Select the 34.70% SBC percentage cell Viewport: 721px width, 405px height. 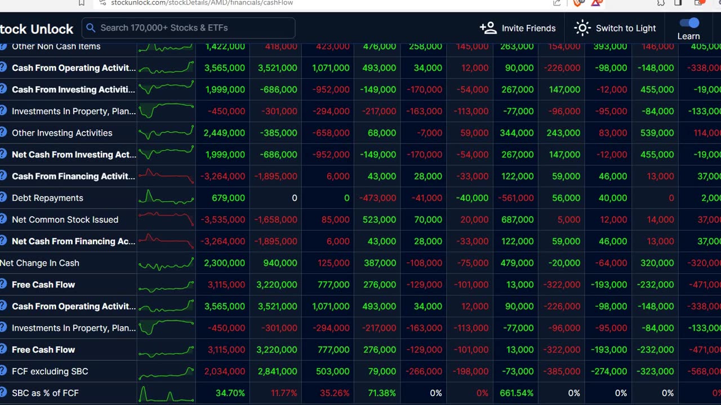pyautogui.click(x=230, y=393)
